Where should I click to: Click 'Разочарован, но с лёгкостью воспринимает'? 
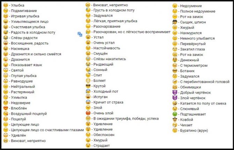point(132,32)
